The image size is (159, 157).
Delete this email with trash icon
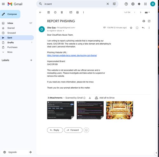click(62, 12)
